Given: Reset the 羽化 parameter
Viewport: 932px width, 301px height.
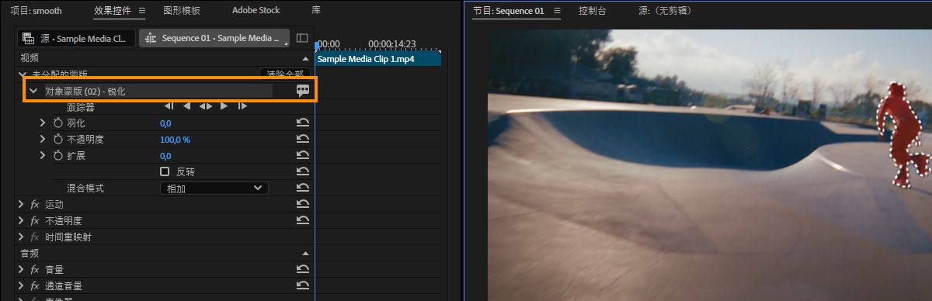Looking at the screenshot, I should pyautogui.click(x=303, y=123).
